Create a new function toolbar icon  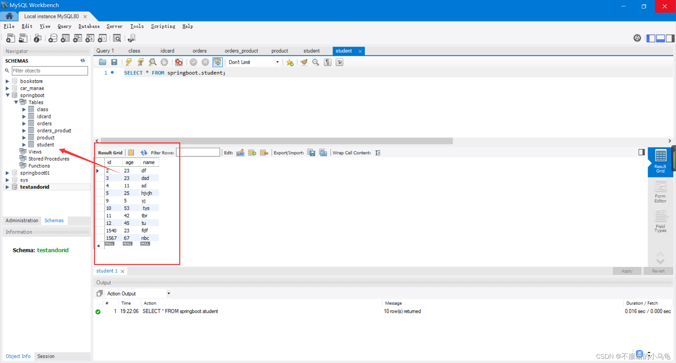point(102,38)
